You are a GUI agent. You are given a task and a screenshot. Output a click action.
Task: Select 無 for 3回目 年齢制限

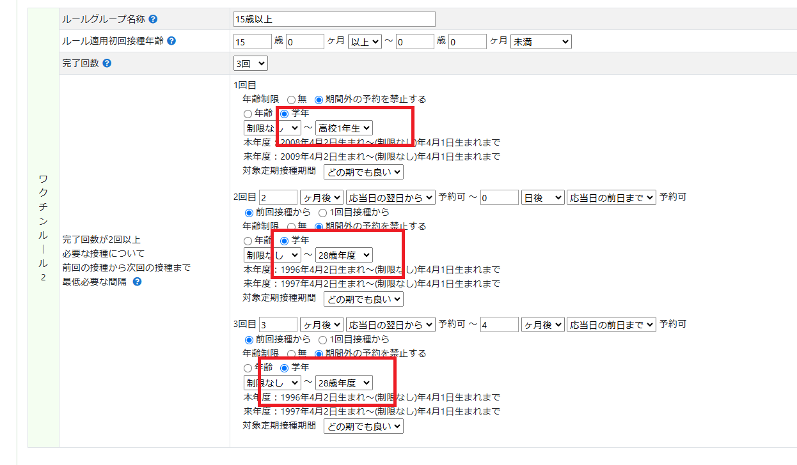[x=291, y=353]
